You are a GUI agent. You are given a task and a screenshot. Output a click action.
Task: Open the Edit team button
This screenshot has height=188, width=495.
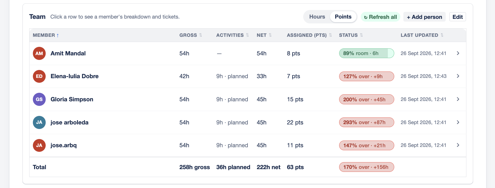coord(458,17)
